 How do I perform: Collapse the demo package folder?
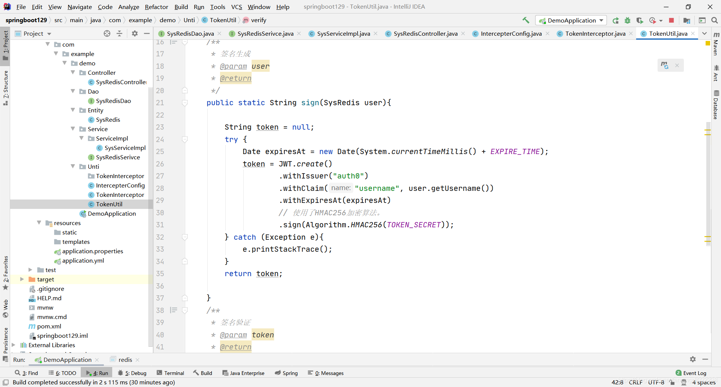pos(65,63)
